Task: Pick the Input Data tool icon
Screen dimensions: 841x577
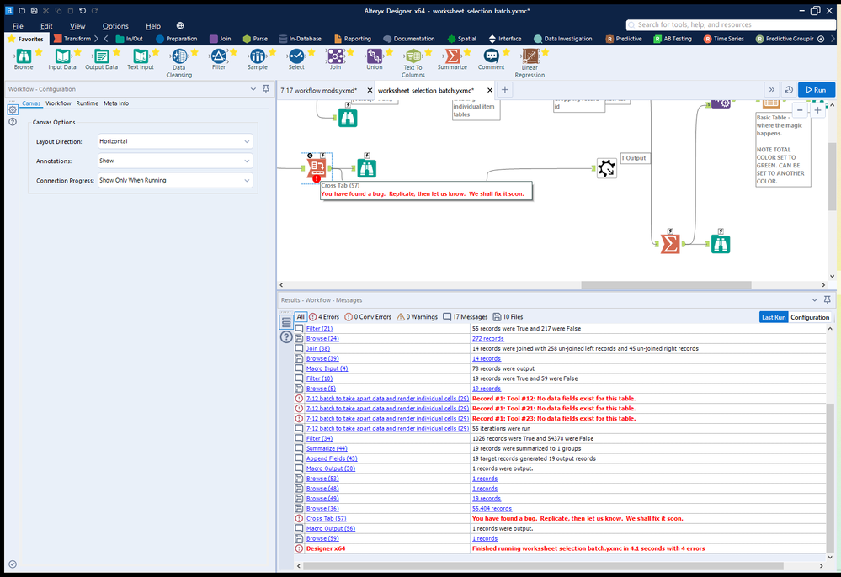Action: coord(62,56)
